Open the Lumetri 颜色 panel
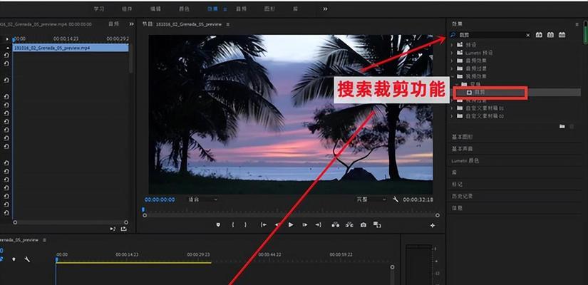 pyautogui.click(x=465, y=161)
